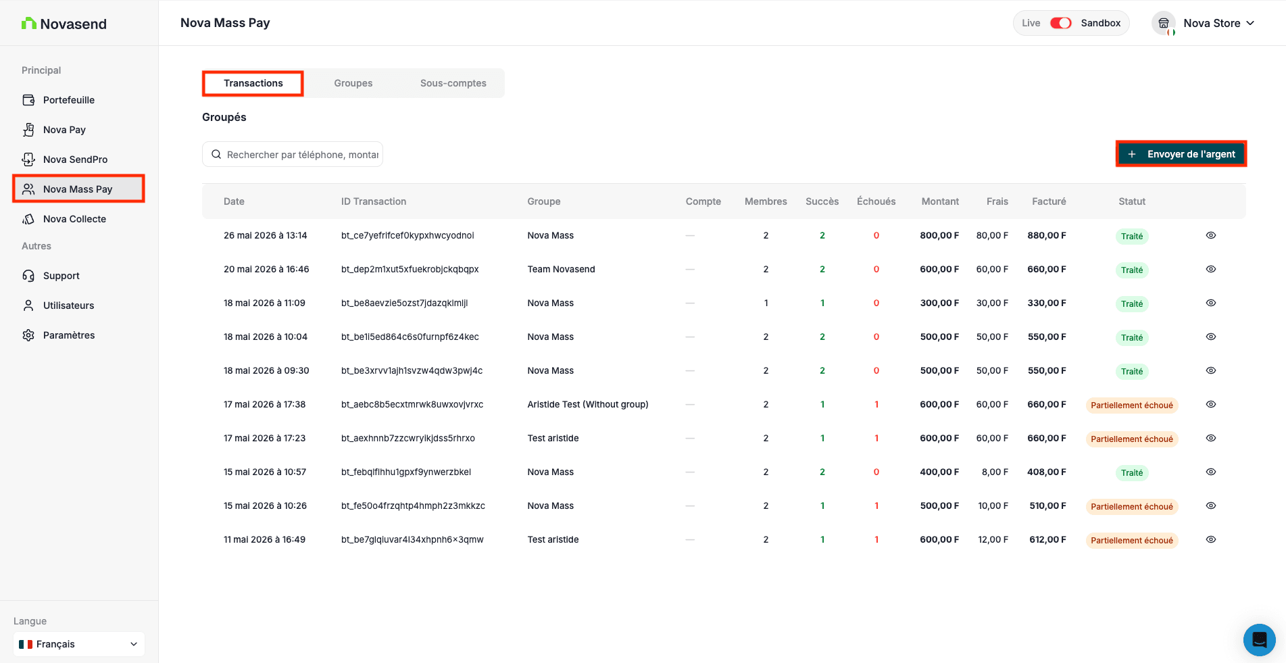This screenshot has width=1286, height=663.
Task: Click the French flag icon
Action: (26, 644)
